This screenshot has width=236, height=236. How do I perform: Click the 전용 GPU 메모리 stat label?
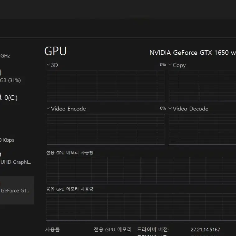click(113, 229)
